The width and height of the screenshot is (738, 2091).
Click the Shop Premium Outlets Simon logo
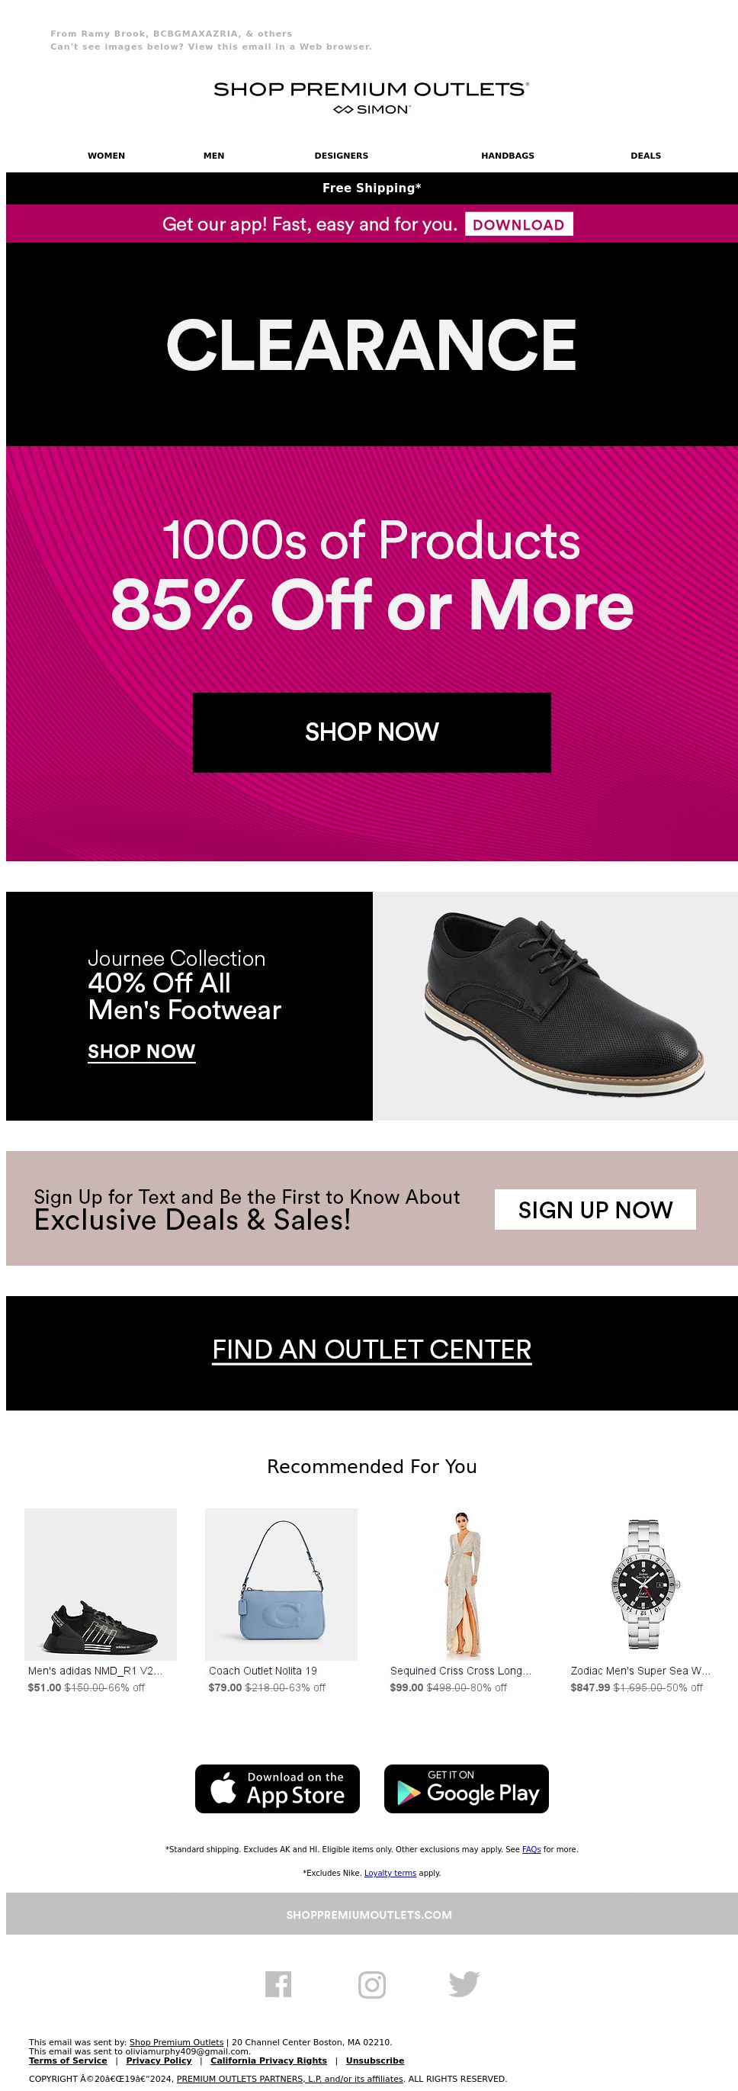(x=371, y=98)
